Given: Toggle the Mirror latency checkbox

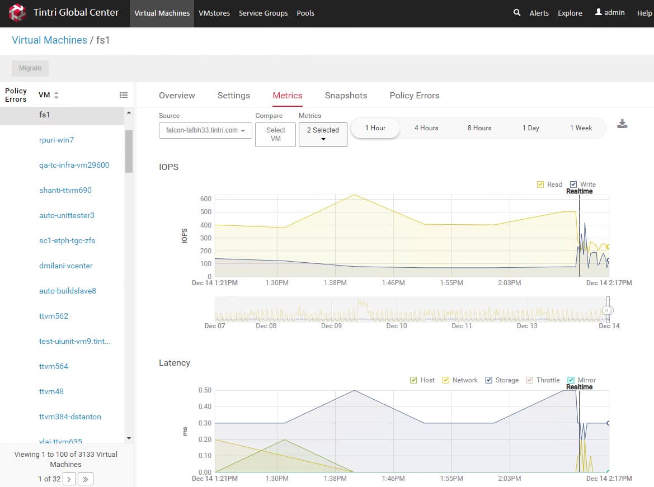Looking at the screenshot, I should click(571, 380).
